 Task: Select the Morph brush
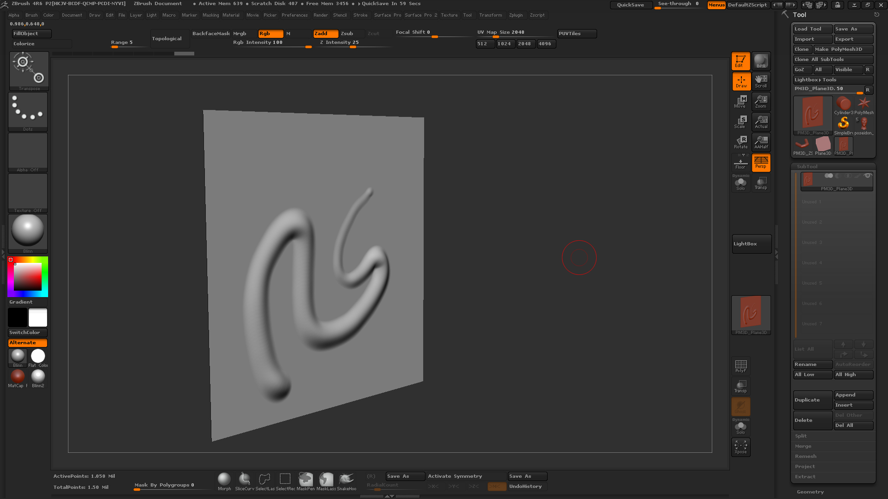point(224,481)
